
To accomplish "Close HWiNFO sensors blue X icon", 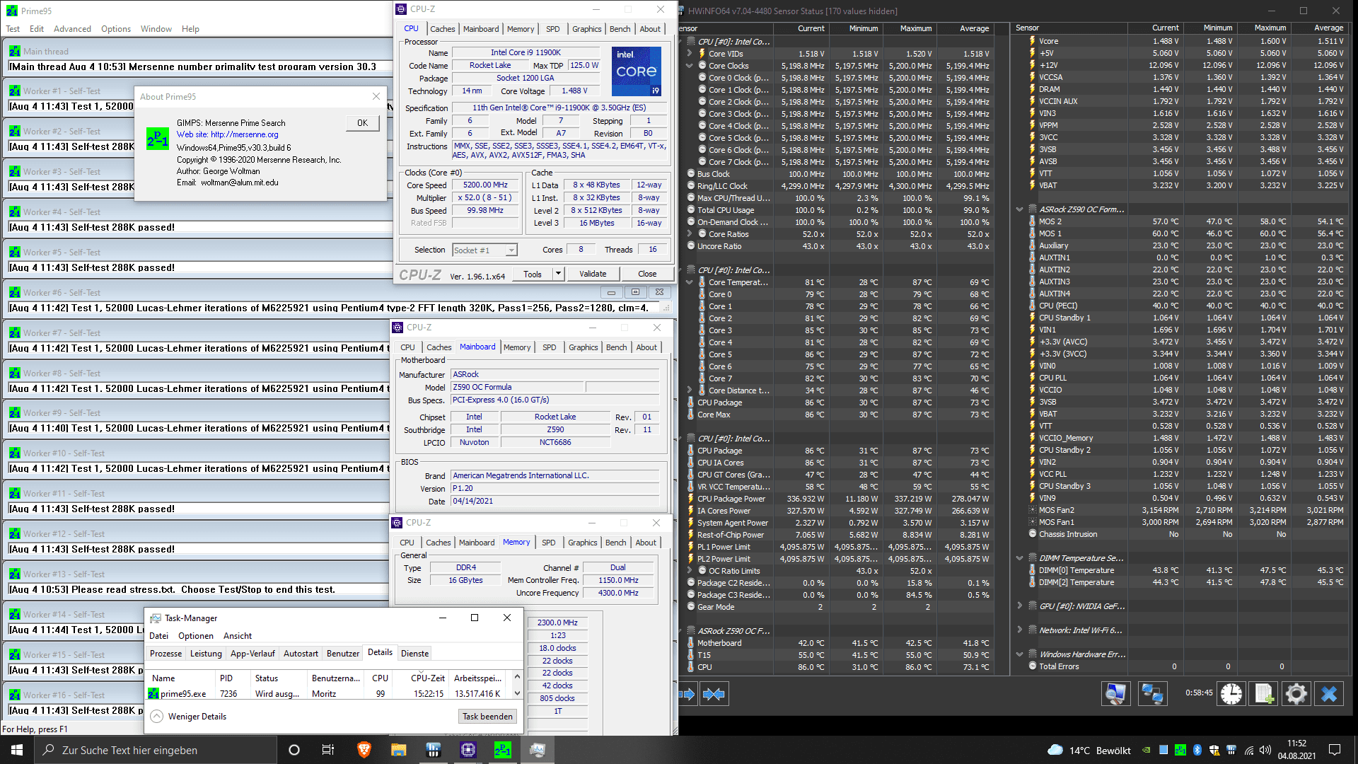I will [1329, 694].
